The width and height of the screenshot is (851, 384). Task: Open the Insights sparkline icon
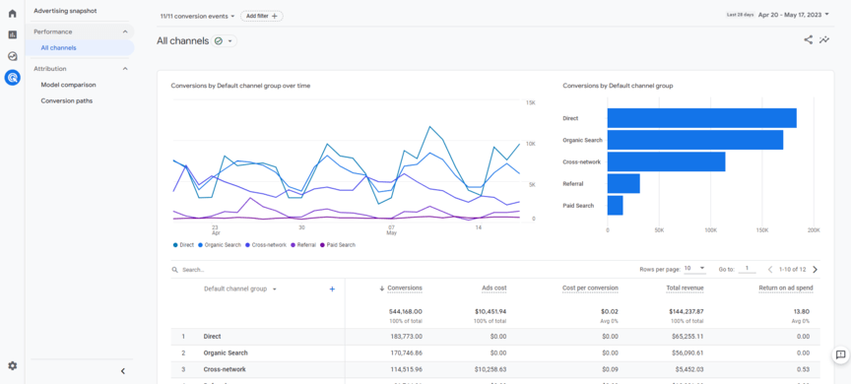pyautogui.click(x=824, y=39)
